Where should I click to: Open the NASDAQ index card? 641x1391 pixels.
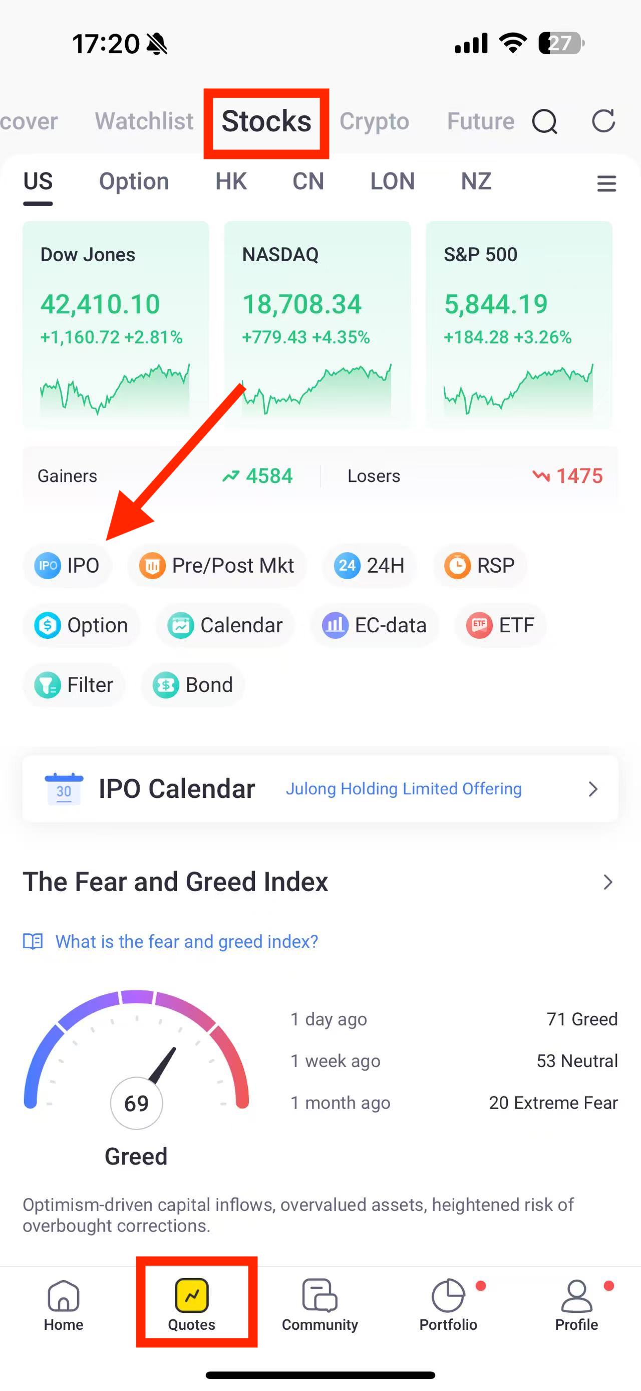click(317, 324)
